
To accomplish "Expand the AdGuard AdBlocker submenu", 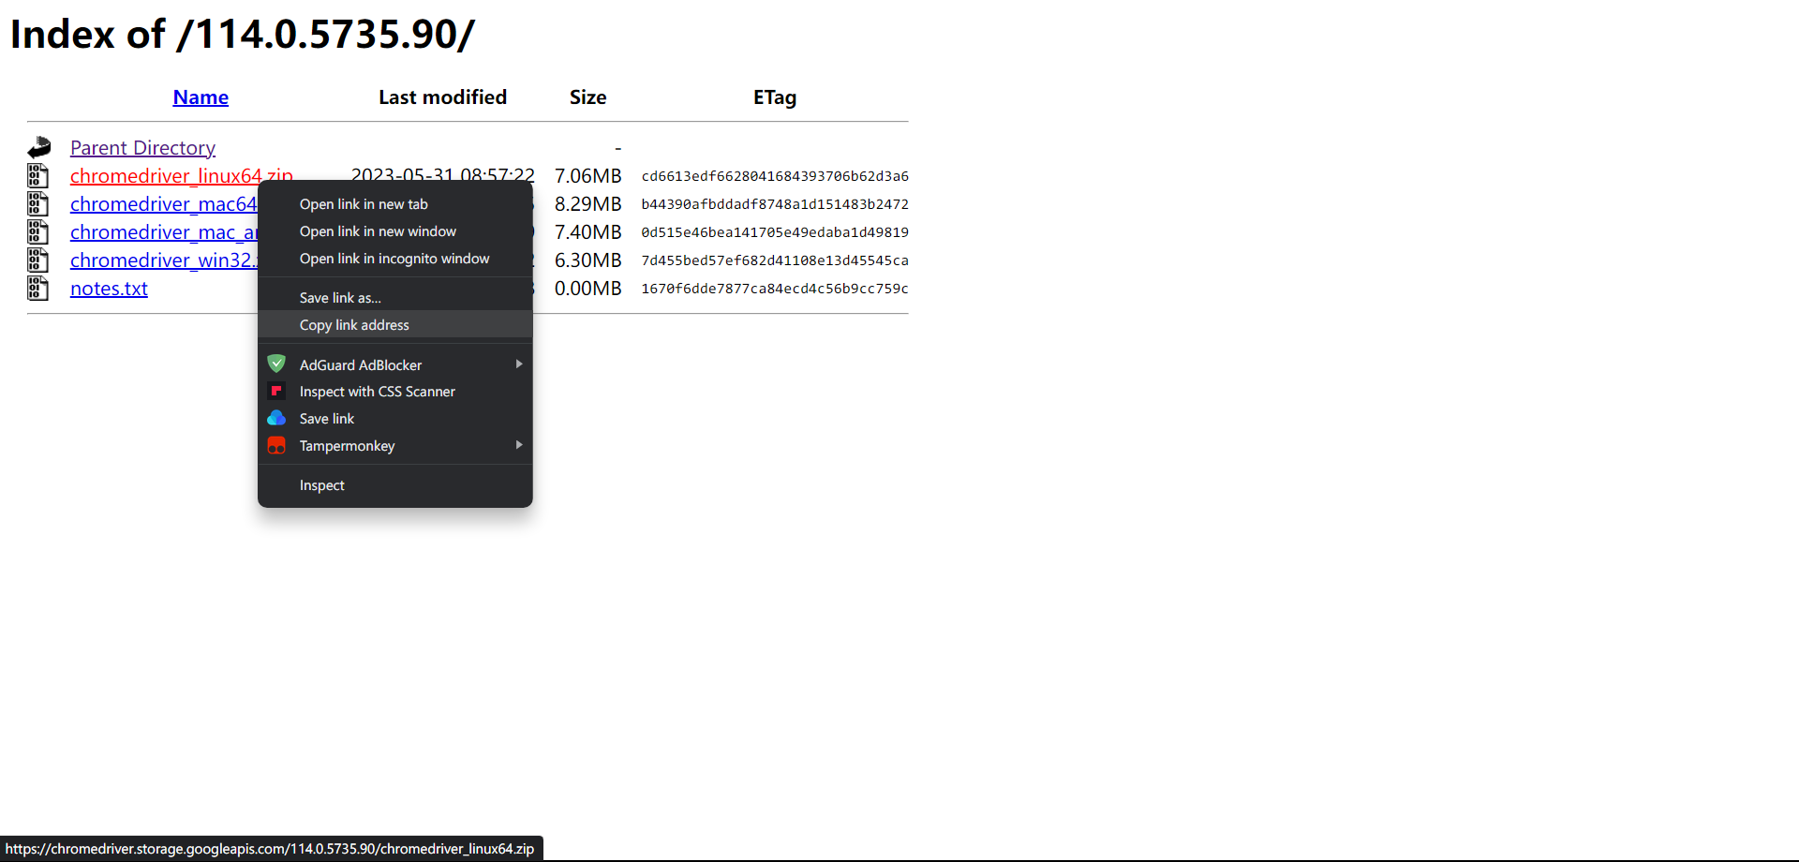I will click(x=518, y=364).
